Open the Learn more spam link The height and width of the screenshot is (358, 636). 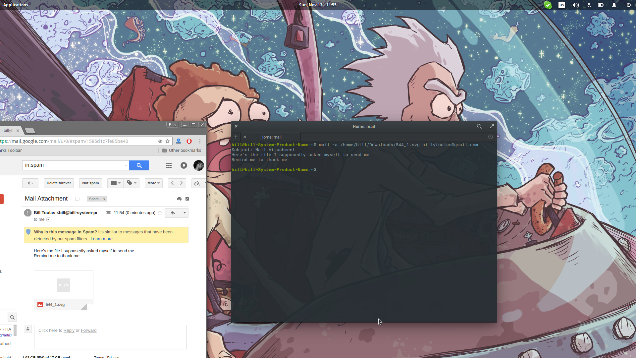coord(102,239)
